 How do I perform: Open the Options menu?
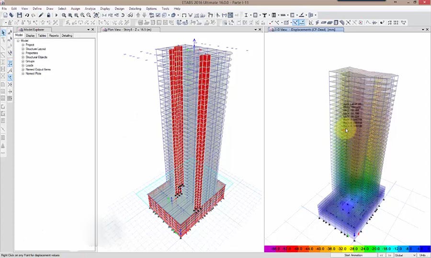(x=151, y=9)
